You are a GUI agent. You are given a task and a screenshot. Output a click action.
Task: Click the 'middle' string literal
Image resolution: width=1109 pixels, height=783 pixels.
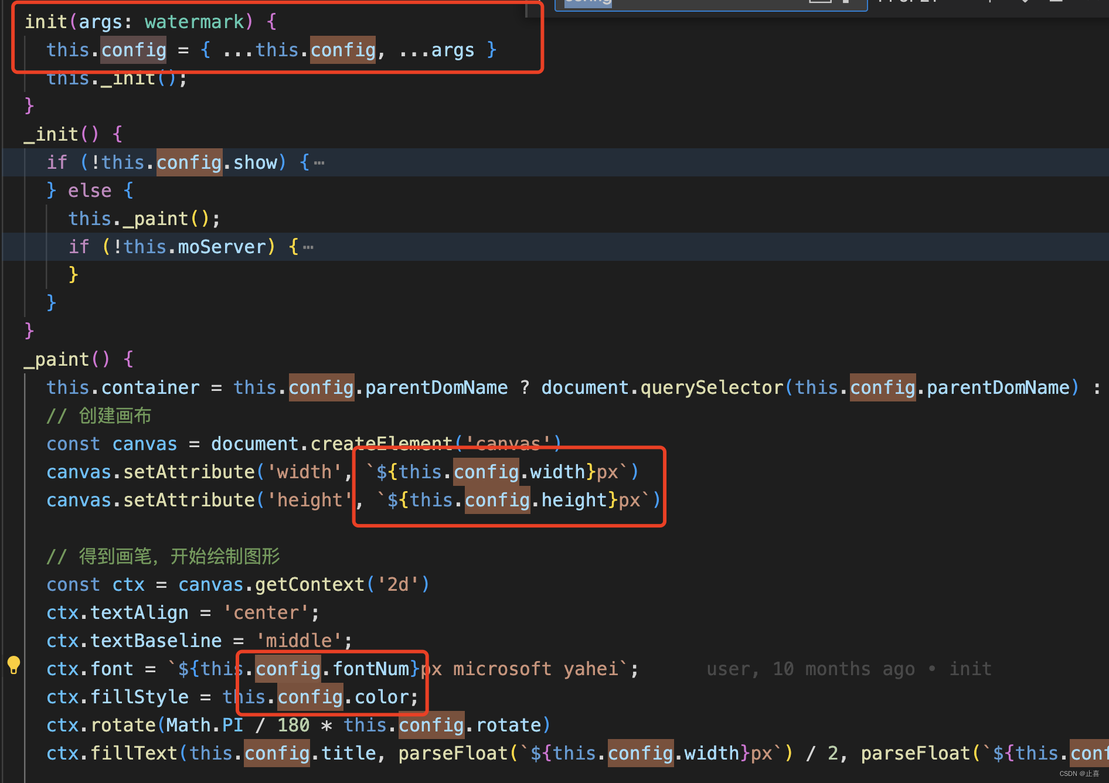tap(299, 641)
